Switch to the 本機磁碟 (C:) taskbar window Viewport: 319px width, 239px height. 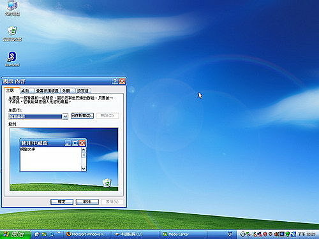tap(135, 235)
